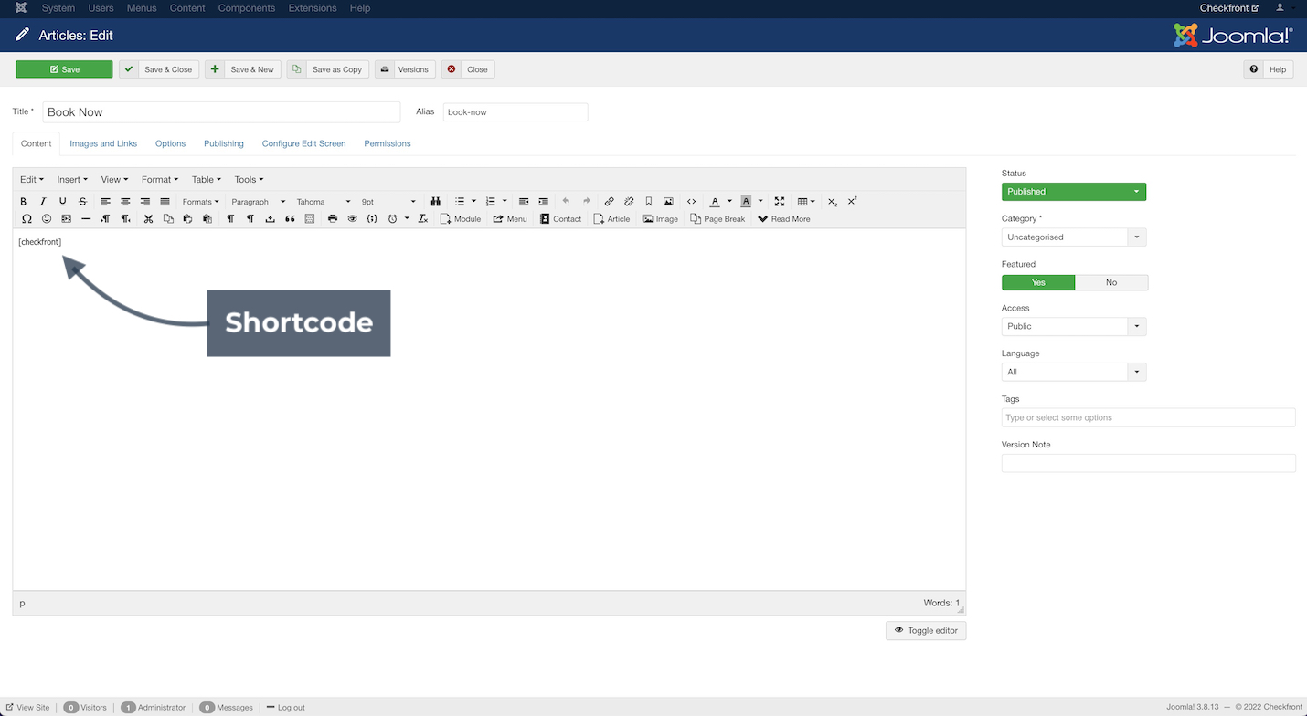The width and height of the screenshot is (1307, 716).
Task: Insert image via toolbar picture icon
Action: [668, 202]
